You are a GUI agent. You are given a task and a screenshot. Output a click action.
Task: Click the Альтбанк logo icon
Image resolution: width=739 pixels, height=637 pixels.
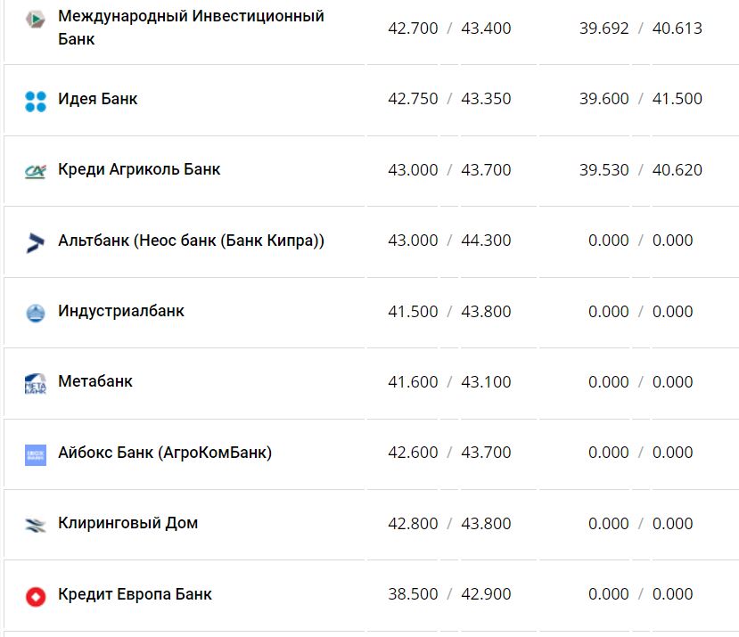[35, 241]
